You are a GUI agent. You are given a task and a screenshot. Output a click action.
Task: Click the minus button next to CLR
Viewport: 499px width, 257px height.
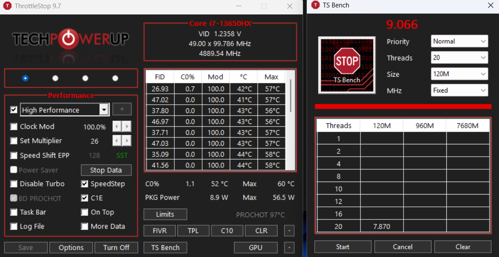[x=289, y=230]
